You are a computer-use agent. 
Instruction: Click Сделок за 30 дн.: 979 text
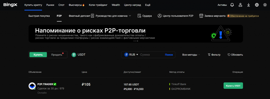[x=51, y=89]
